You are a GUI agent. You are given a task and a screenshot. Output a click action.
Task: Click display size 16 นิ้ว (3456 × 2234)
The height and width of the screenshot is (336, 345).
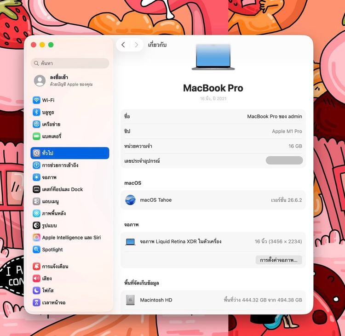point(278,241)
